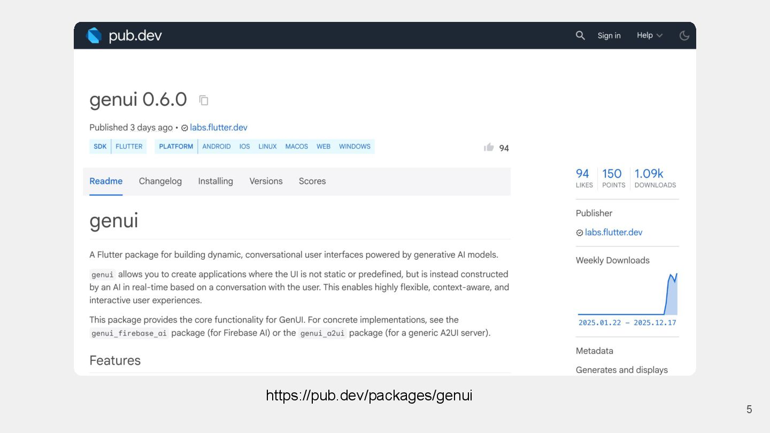
Task: Switch to the Changelog tab
Action: pos(160,181)
